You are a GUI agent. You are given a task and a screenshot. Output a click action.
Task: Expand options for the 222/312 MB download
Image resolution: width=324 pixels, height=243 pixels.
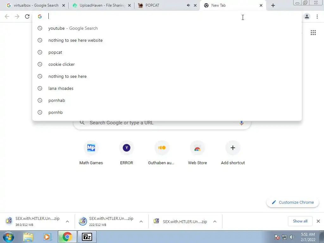pyautogui.click(x=141, y=221)
